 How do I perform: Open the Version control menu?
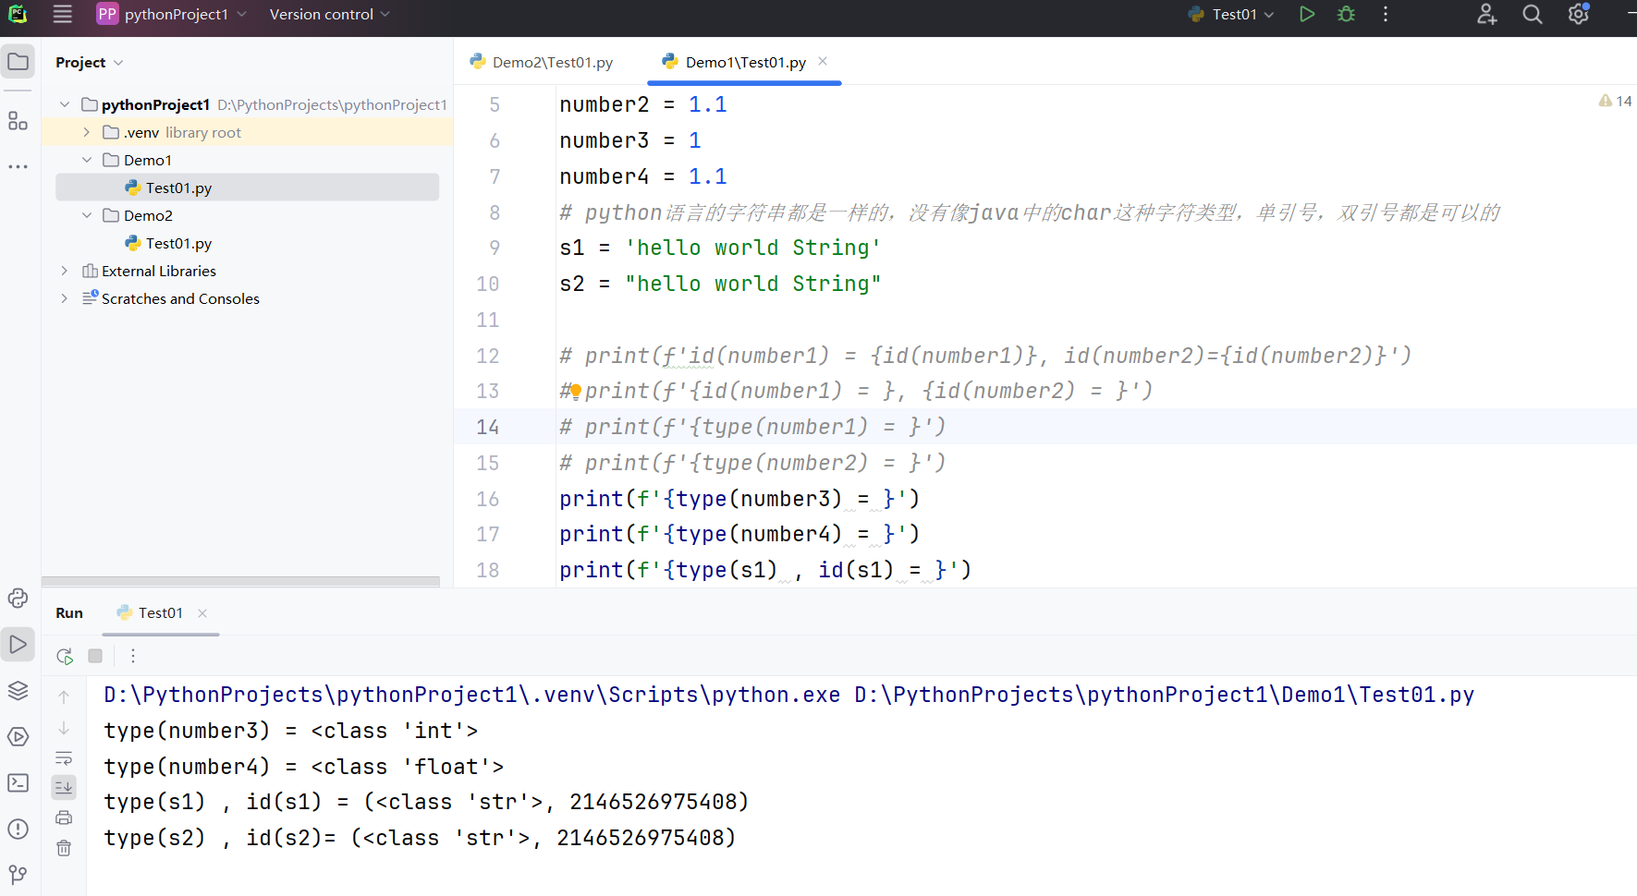pyautogui.click(x=322, y=14)
